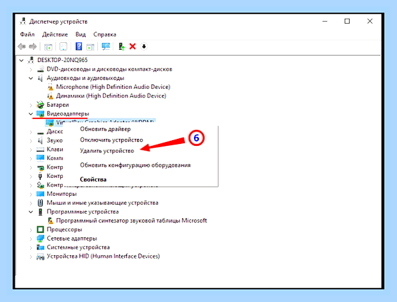Expand the Мыши и иные указывающие устройства node

31,203
